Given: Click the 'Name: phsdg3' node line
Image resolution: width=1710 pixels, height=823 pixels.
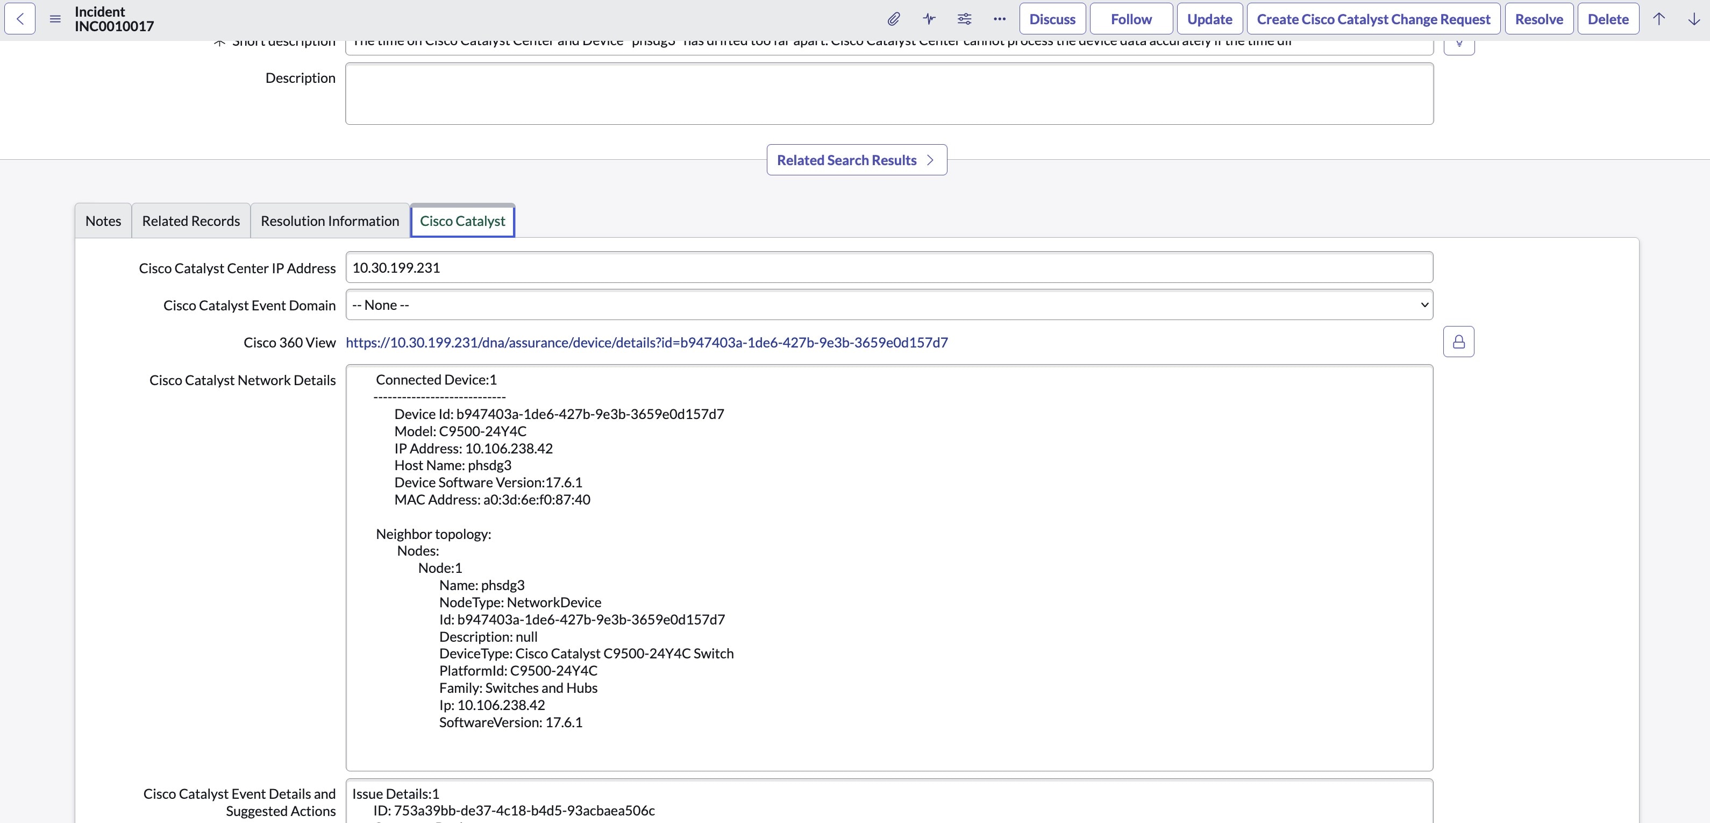Looking at the screenshot, I should tap(481, 585).
